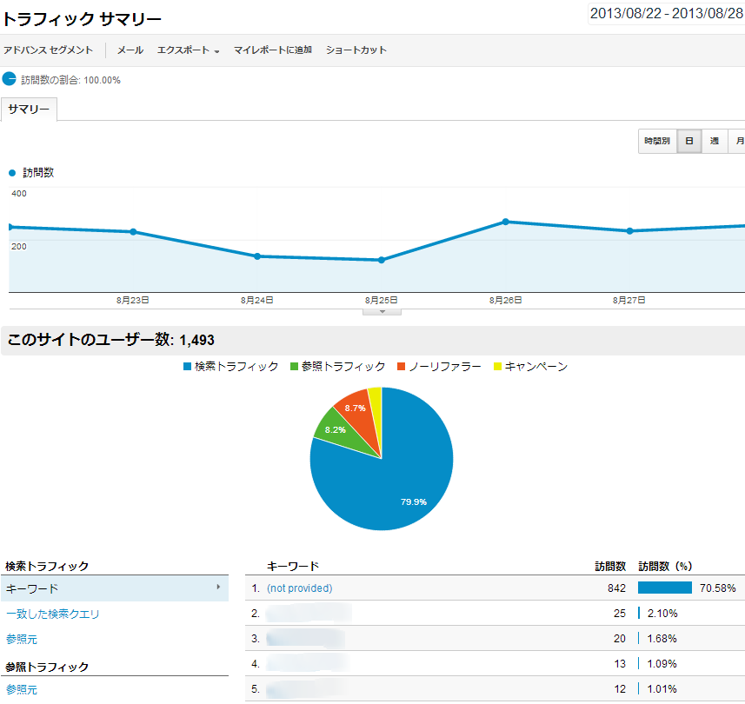Image resolution: width=745 pixels, height=704 pixels.
Task: Click マイレポートに追加 button
Action: point(272,50)
